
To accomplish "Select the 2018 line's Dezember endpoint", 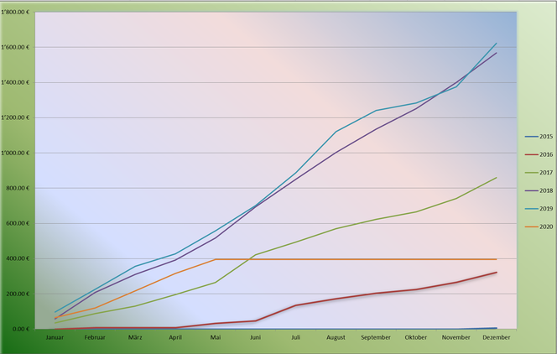I will coord(497,53).
